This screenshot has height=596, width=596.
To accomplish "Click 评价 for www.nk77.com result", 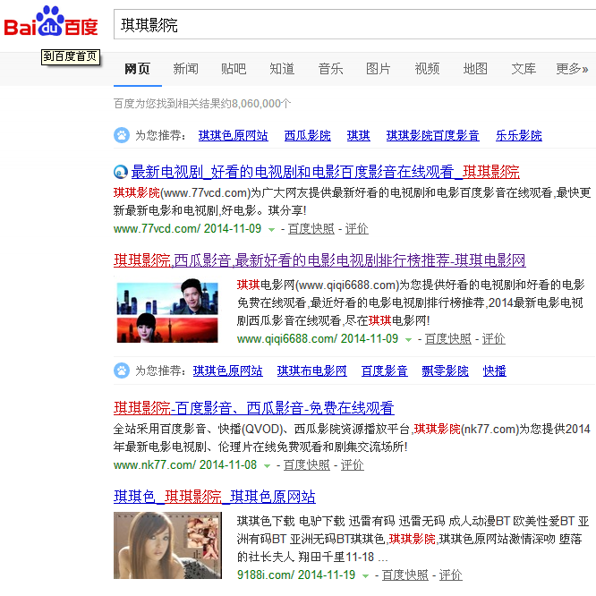I will click(352, 465).
